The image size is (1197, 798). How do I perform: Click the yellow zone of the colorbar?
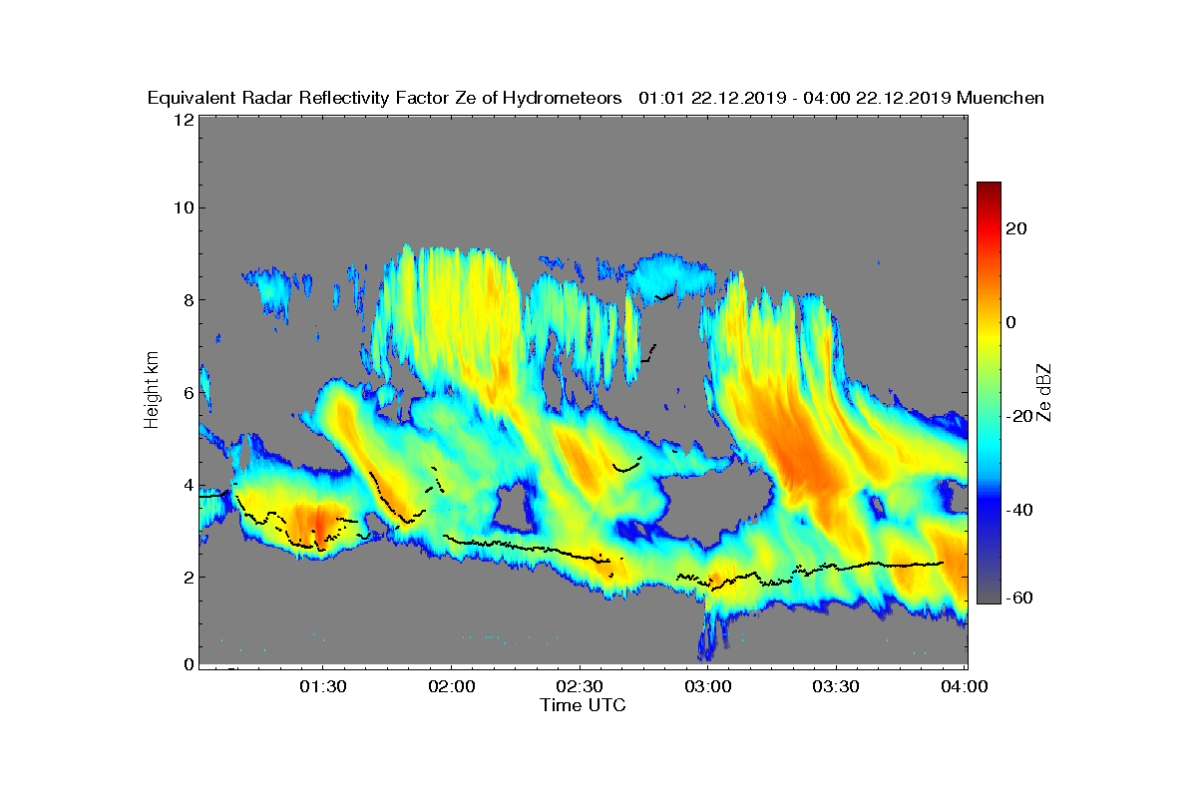point(989,334)
